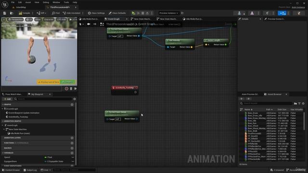Viewport: 308px width, 173px height.
Task: Click the Find button in the toolbar
Action: (56, 13)
